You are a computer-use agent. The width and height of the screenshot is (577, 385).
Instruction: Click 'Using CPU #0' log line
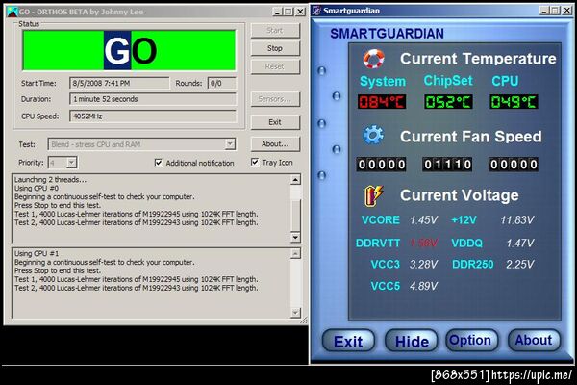point(37,189)
